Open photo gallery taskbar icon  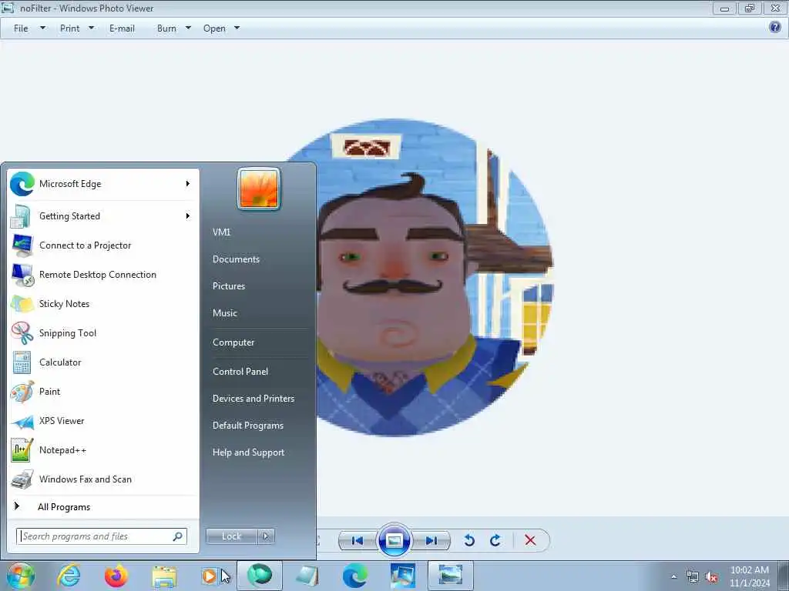403,576
